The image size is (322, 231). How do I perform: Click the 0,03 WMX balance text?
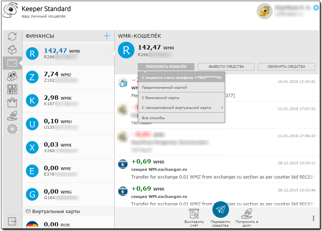58,144
